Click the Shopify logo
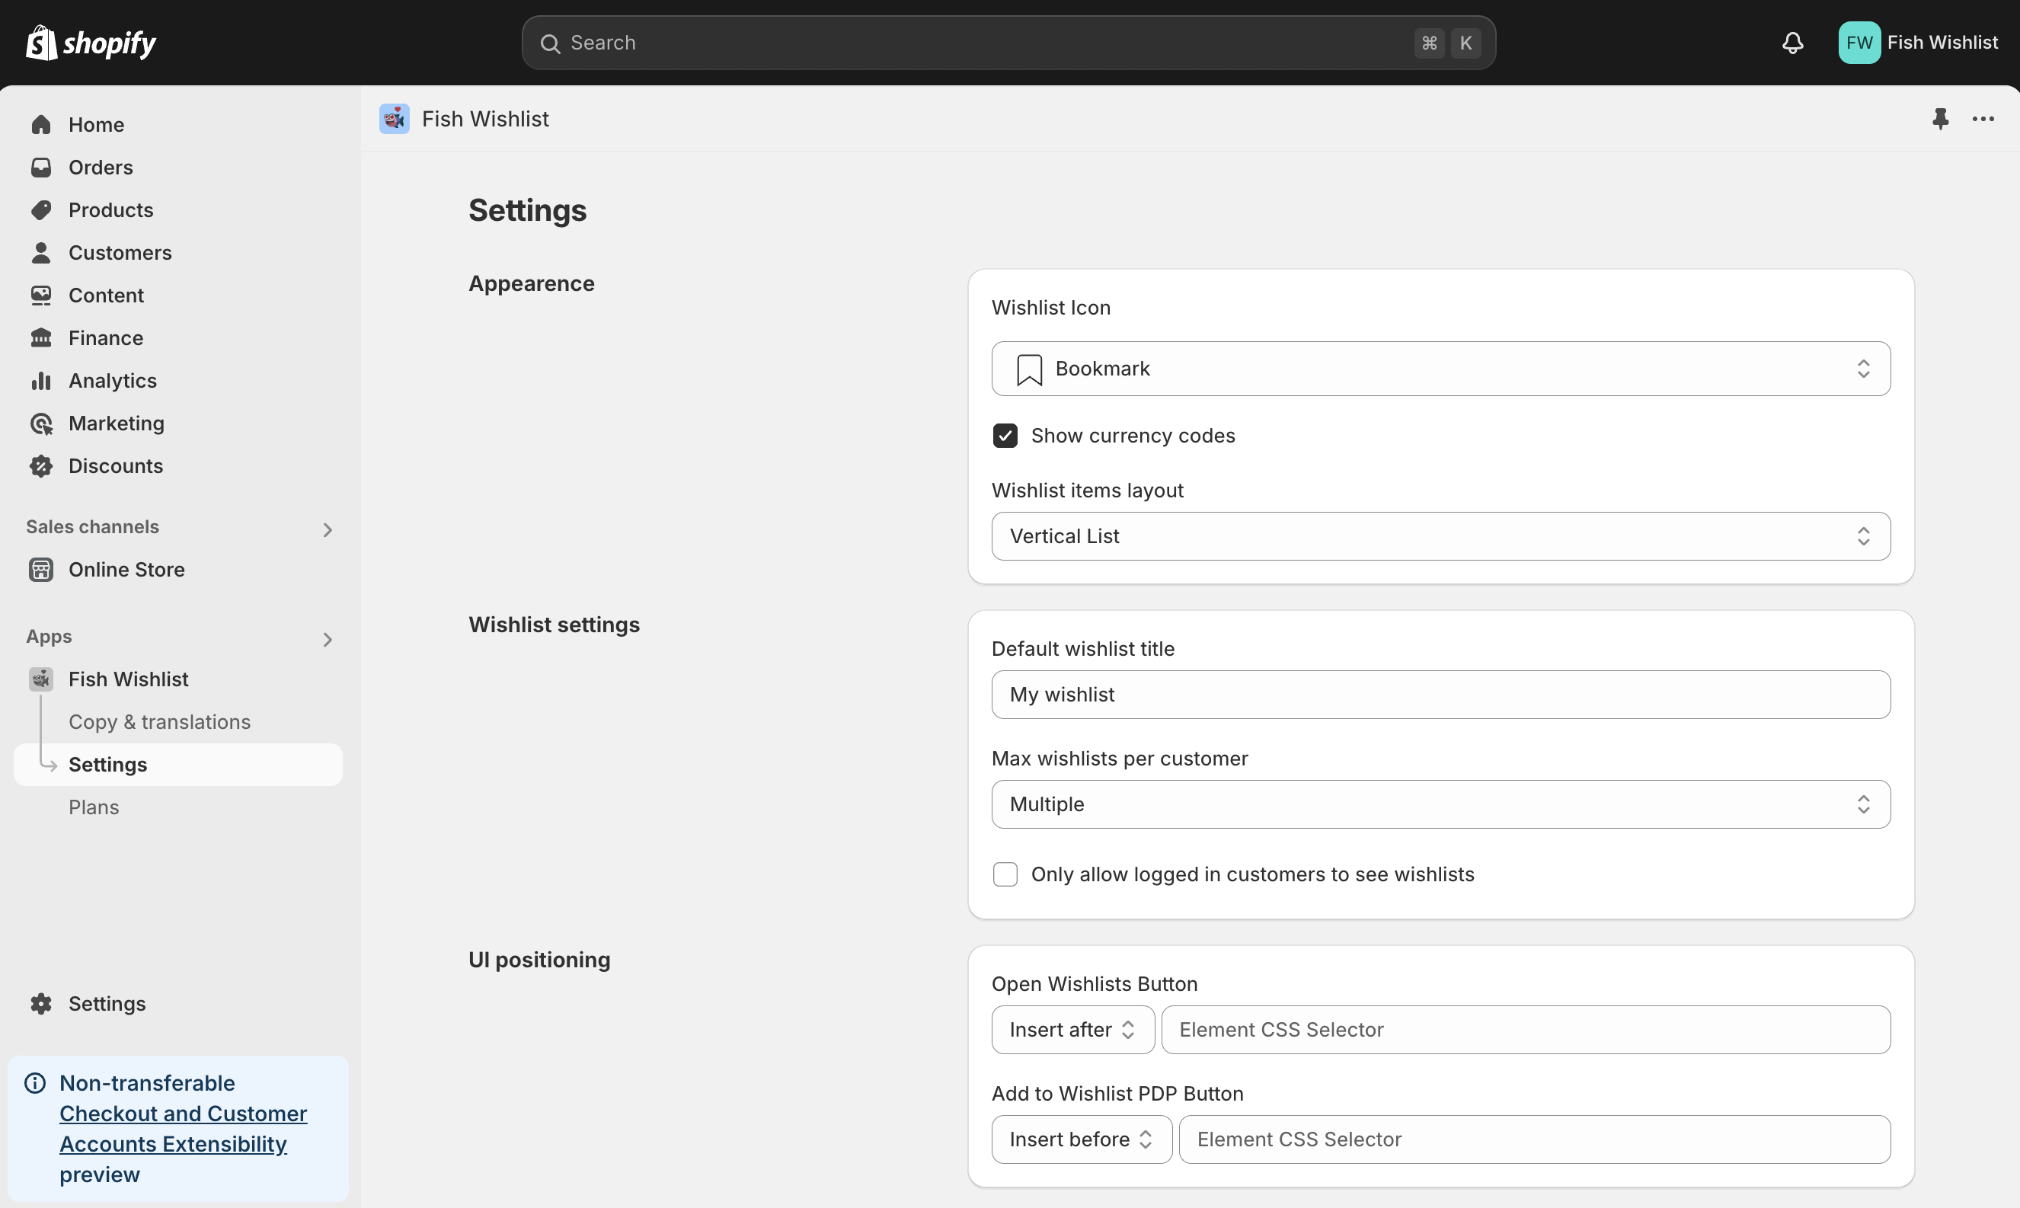Viewport: 2020px width, 1208px height. [91, 43]
